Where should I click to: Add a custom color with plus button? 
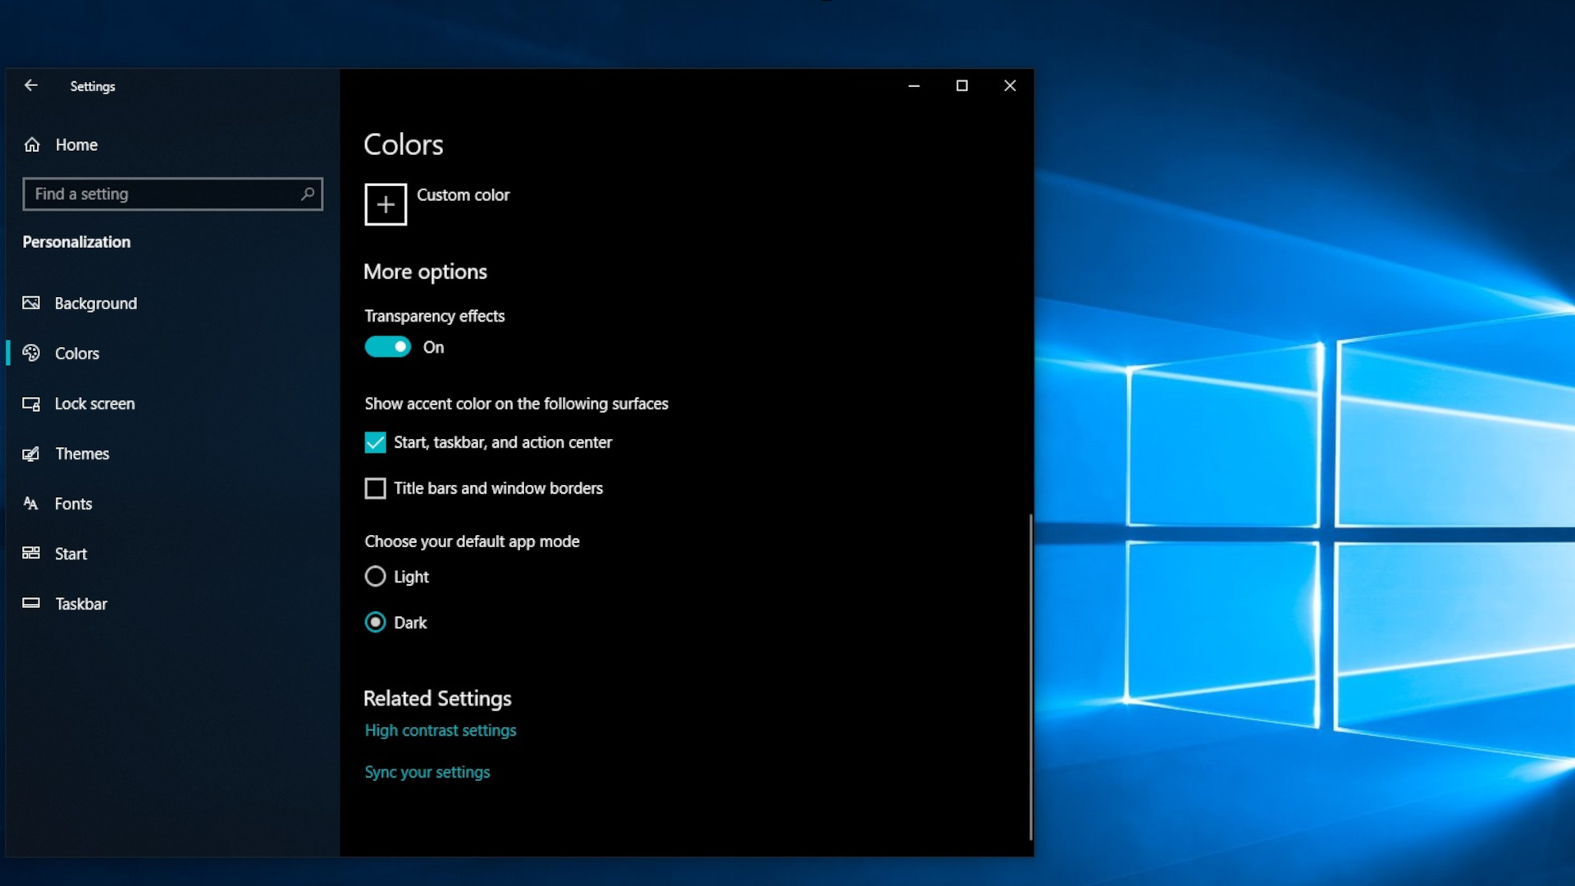click(x=386, y=204)
